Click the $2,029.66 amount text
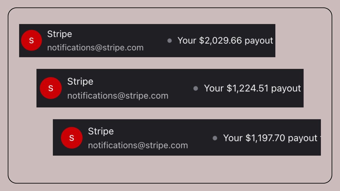 point(220,40)
